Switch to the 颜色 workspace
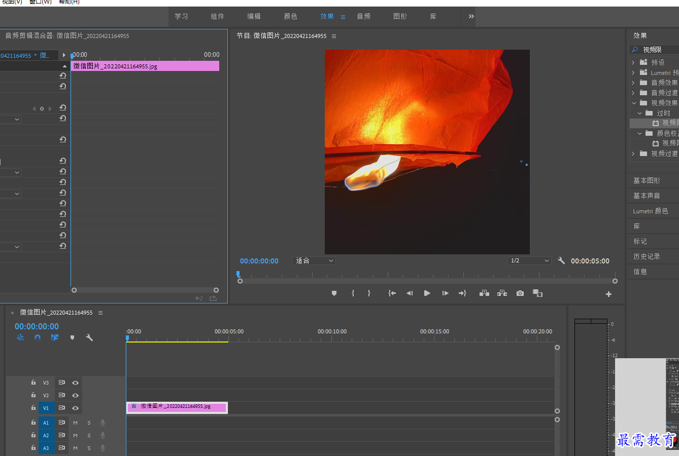 coord(290,16)
